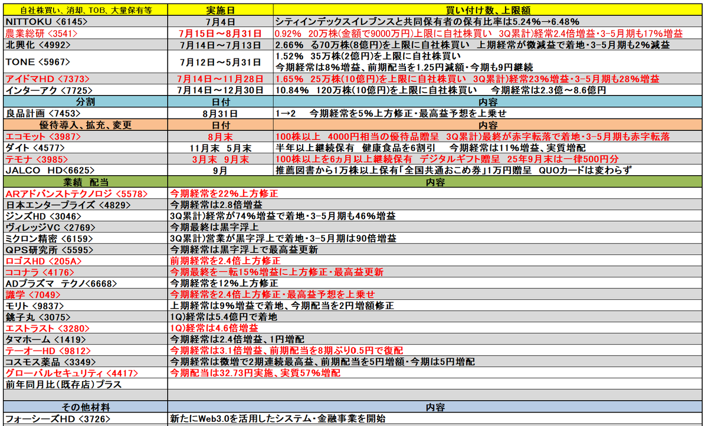Select the 自社株買い、消却、TOB、大量保有等 header
The height and width of the screenshot is (426, 708).
[85, 10]
